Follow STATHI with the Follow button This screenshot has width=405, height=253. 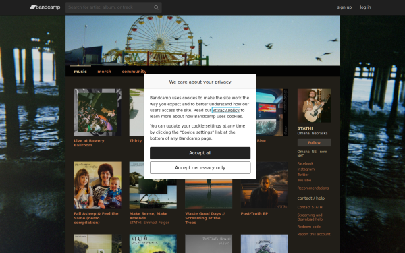(315, 142)
